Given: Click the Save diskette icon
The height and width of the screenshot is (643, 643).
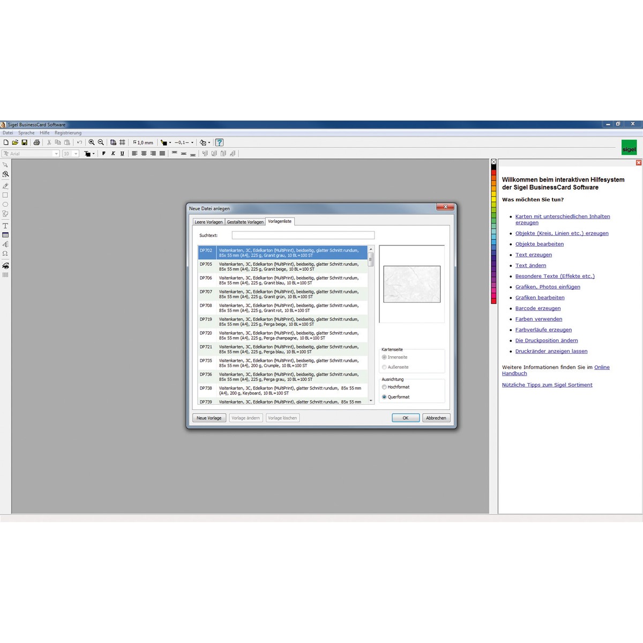Looking at the screenshot, I should click(24, 143).
